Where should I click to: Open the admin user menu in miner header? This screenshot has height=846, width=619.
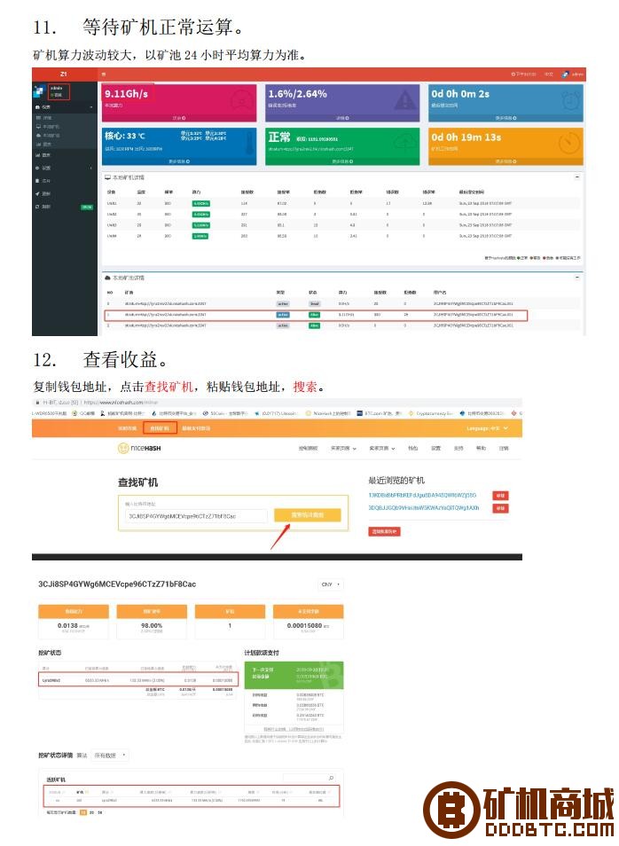coord(574,74)
